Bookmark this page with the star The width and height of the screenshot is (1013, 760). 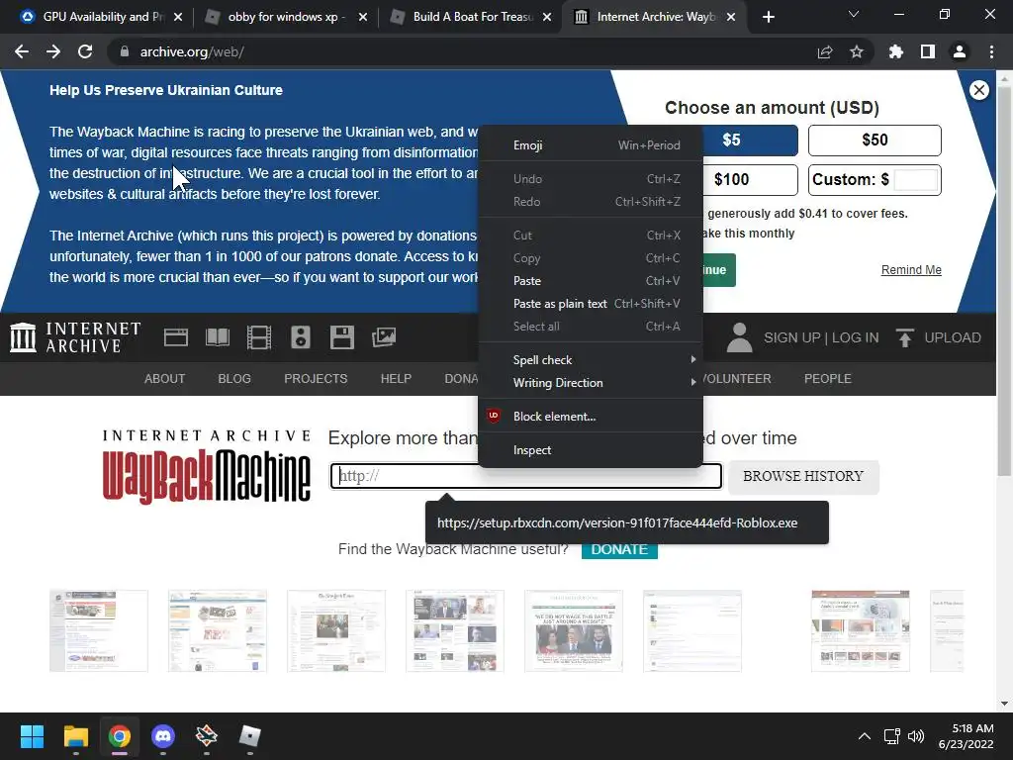(x=857, y=51)
